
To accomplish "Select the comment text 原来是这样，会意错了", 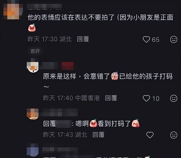I will click(x=76, y=76).
